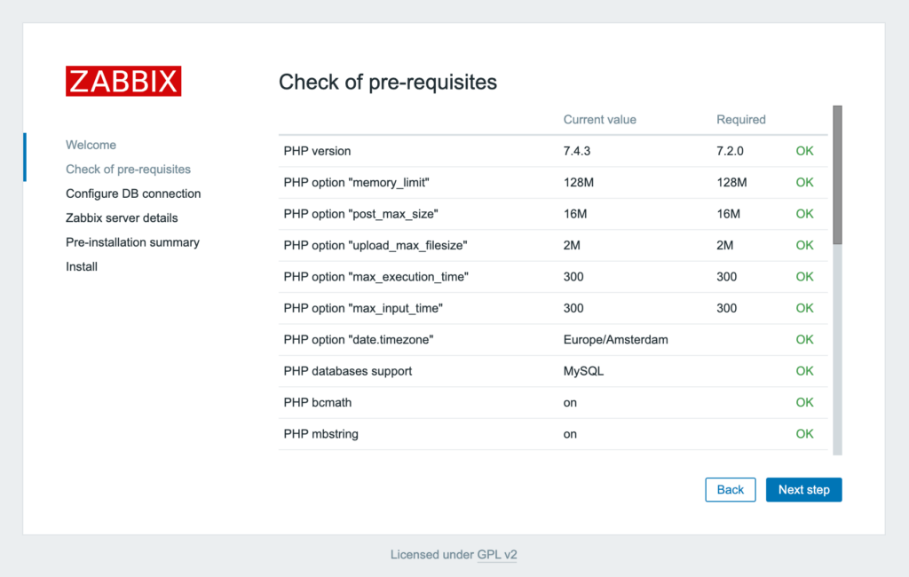Click the Current value column header
The height and width of the screenshot is (577, 909).
pos(599,120)
